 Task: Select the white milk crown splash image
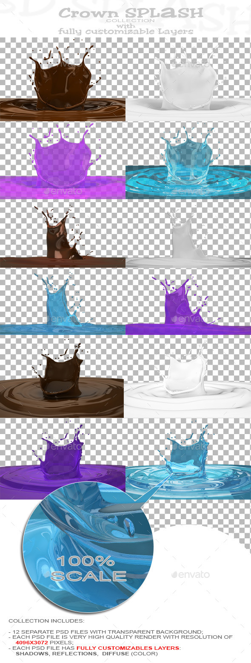(188, 80)
